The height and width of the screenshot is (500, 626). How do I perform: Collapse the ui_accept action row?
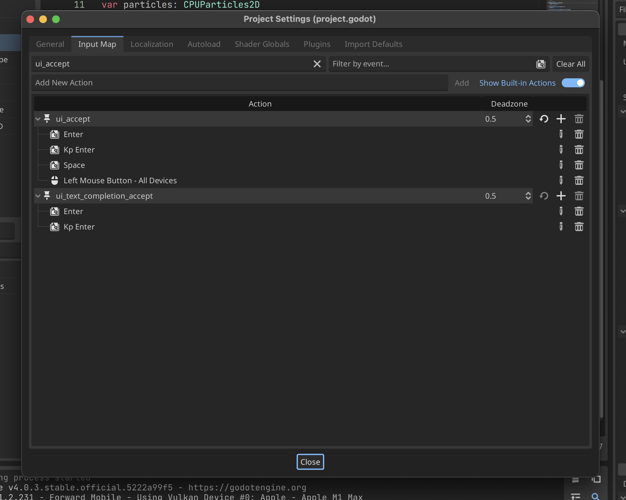click(38, 119)
